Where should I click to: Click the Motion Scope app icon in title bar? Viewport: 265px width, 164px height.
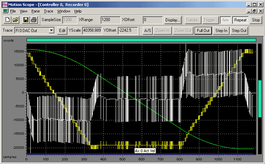5,5
